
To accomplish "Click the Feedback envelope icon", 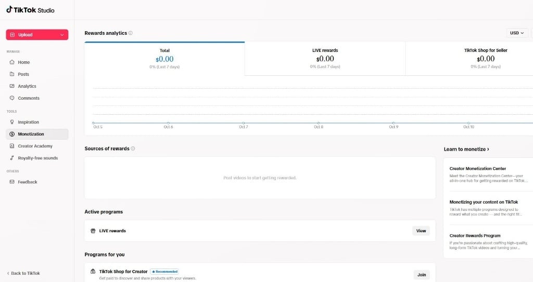I will coord(12,182).
